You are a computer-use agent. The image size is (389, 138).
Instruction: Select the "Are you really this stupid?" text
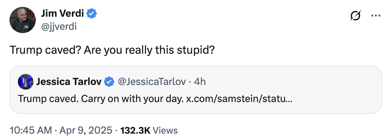click(x=149, y=50)
